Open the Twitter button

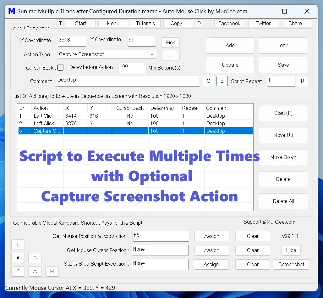263,23
